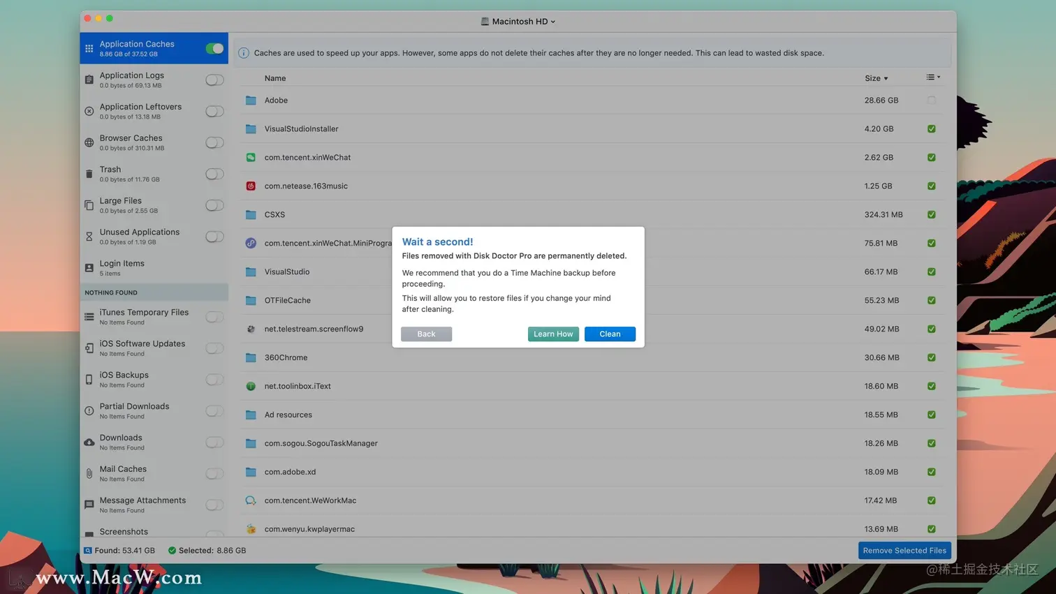Enable the Browser Caches switch
Image resolution: width=1056 pixels, height=594 pixels.
pos(214,142)
